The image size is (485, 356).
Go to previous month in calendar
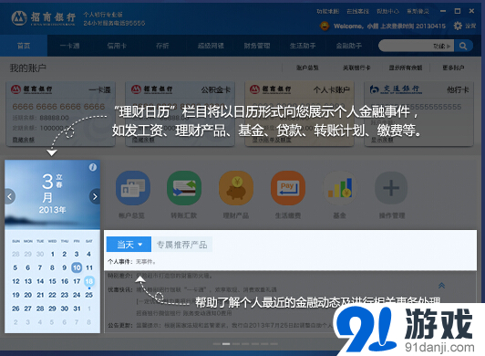(10, 196)
